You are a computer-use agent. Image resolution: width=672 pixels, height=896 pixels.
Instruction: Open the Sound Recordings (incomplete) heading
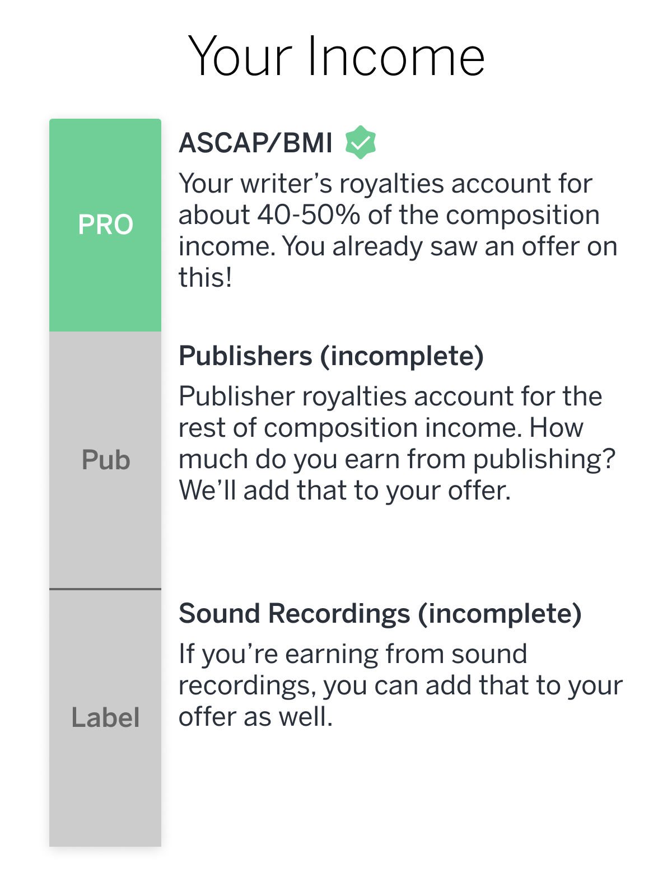click(380, 614)
